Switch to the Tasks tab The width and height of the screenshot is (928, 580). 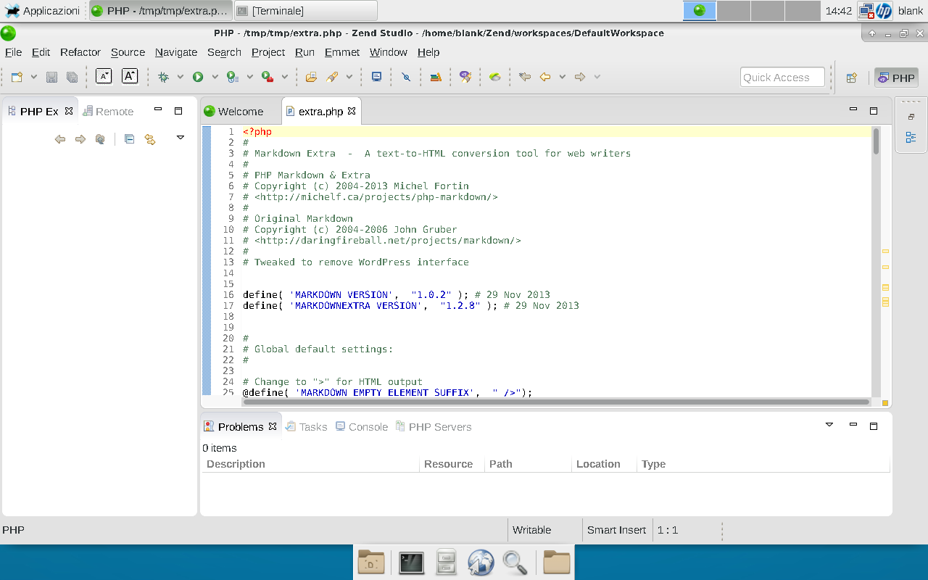[x=306, y=426]
